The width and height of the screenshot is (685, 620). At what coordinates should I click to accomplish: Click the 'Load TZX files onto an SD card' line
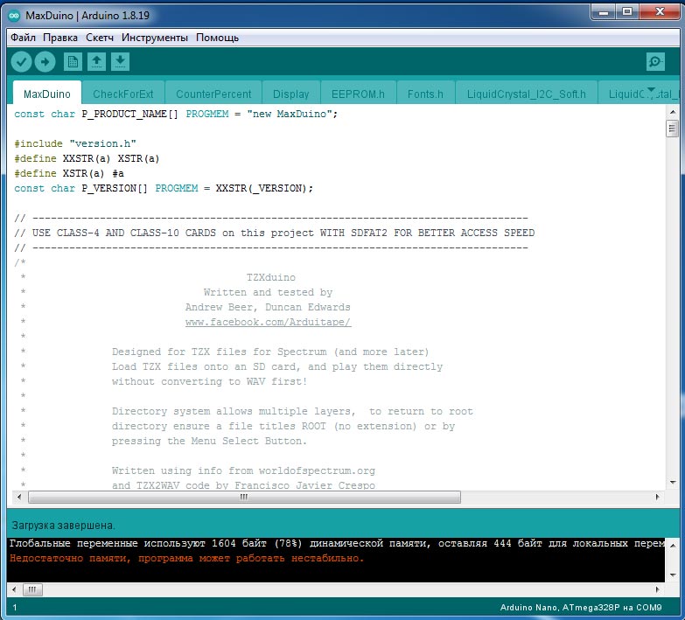click(x=277, y=366)
